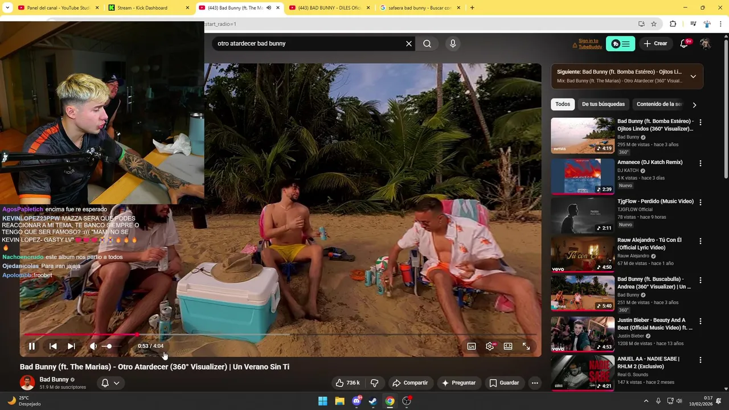
Task: Save video with Guardar button
Action: (505, 383)
